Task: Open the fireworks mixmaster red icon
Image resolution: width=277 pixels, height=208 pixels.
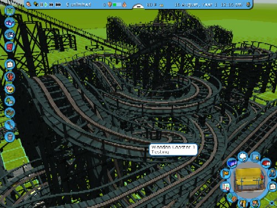Action: tap(10, 77)
